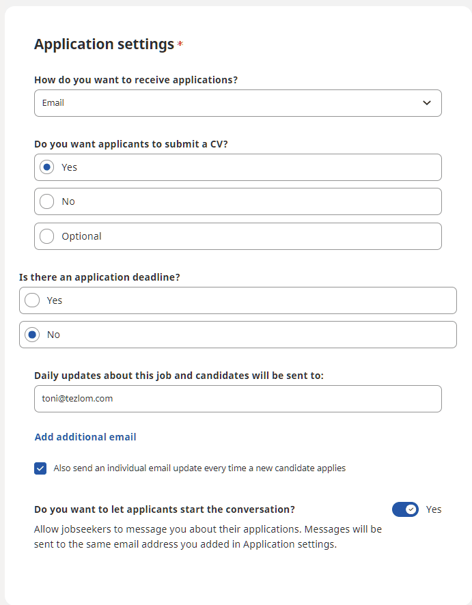Select No for application deadline
Image resolution: width=472 pixels, height=605 pixels.
pyautogui.click(x=32, y=335)
